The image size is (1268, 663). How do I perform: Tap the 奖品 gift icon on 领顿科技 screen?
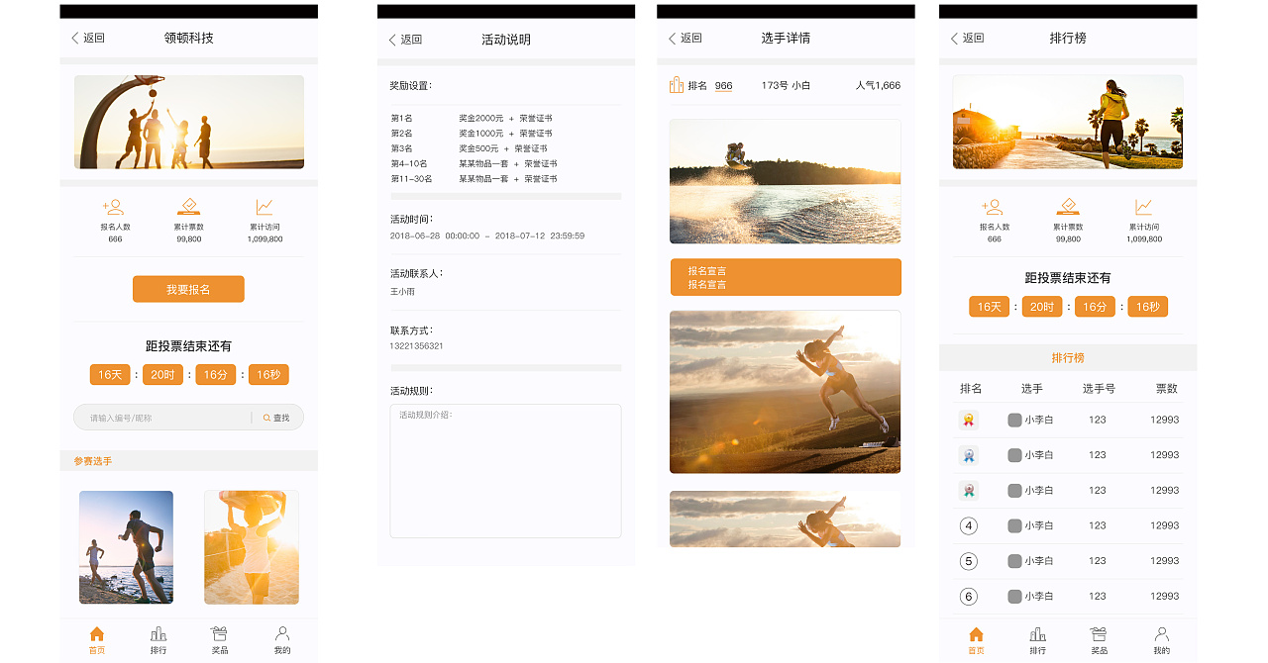click(x=220, y=634)
